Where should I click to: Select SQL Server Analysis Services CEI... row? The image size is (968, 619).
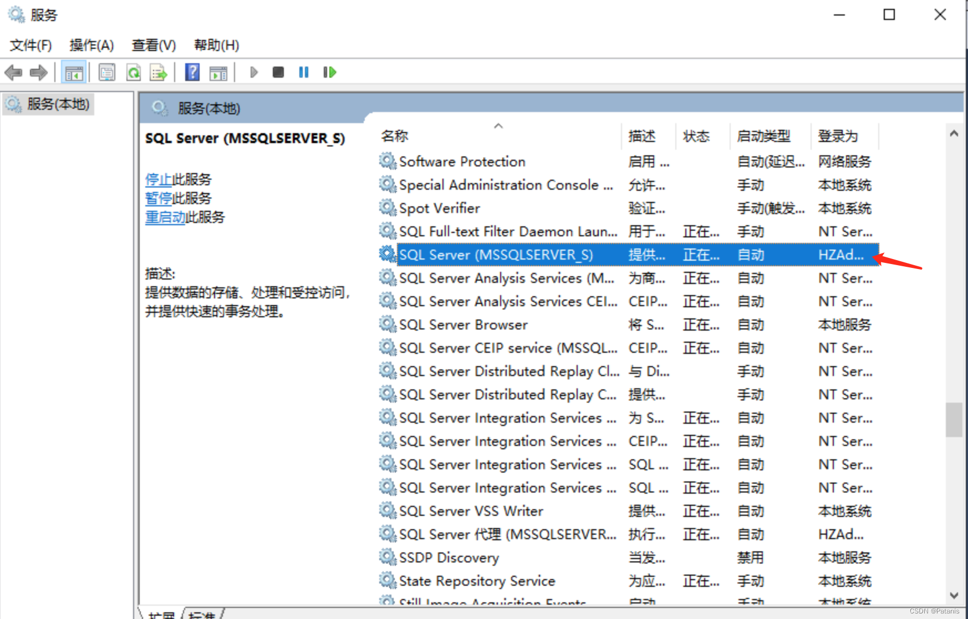[628, 301]
